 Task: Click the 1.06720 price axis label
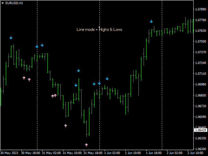coord(201,106)
